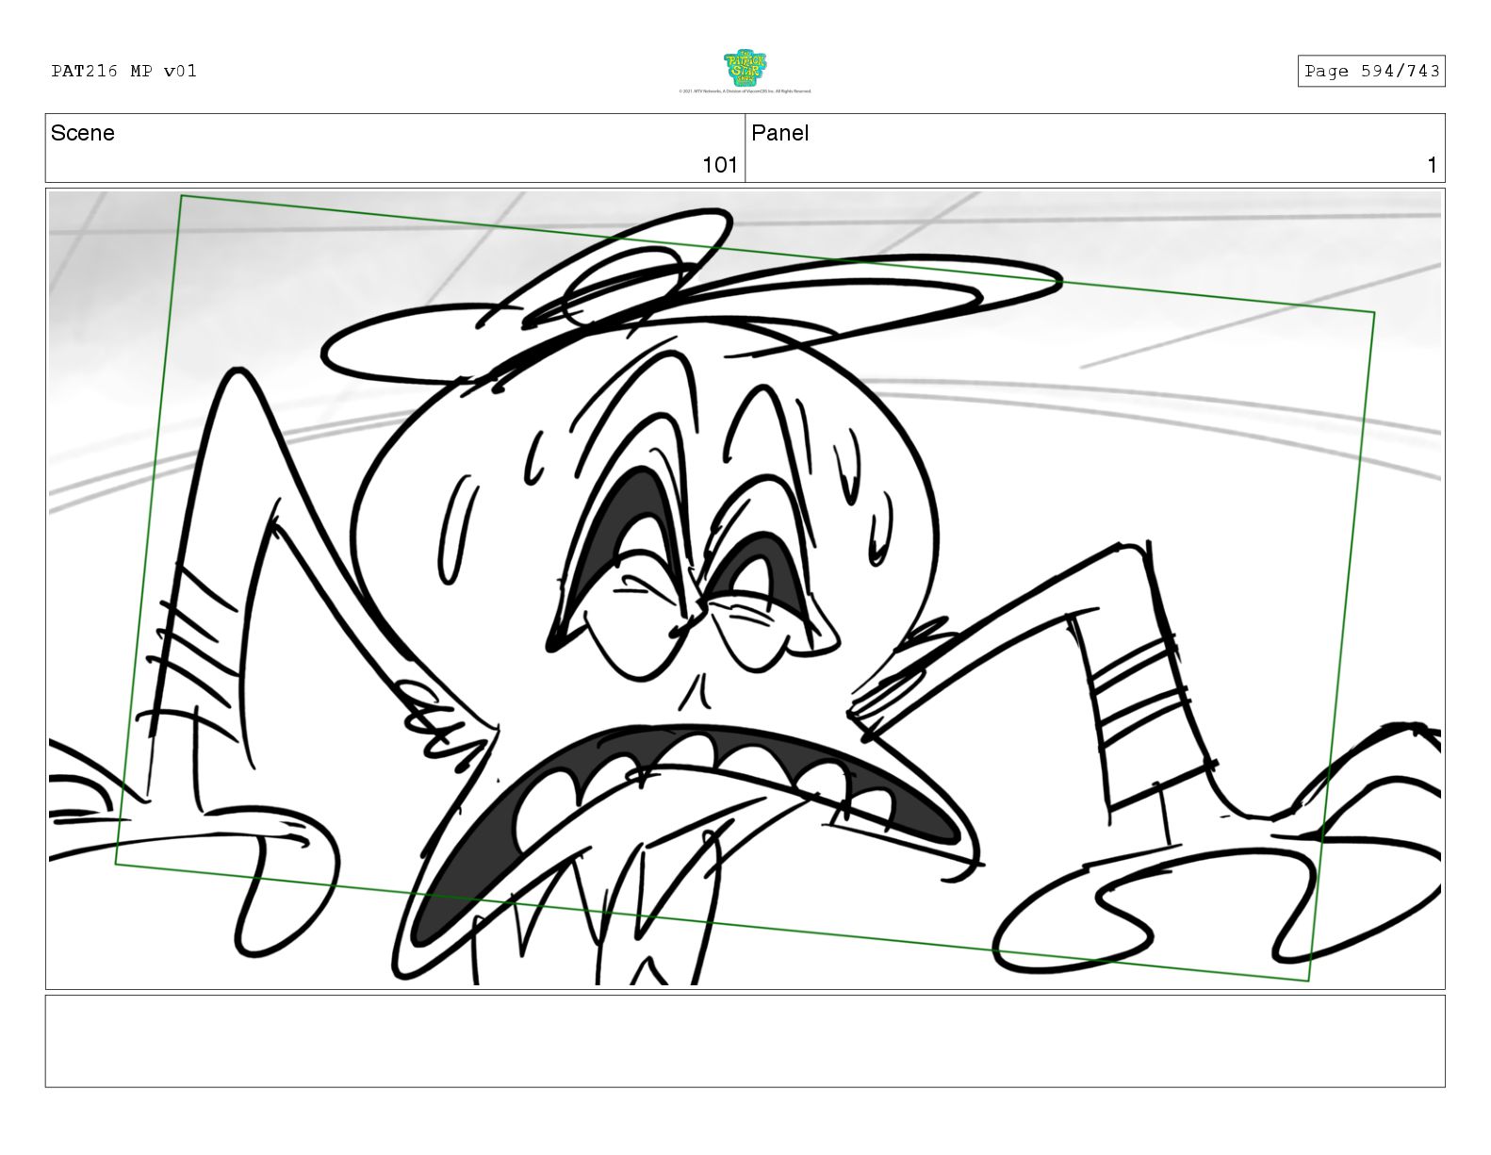Click the storyboard drawing panel
The width and height of the screenshot is (1491, 1155).
click(x=745, y=588)
